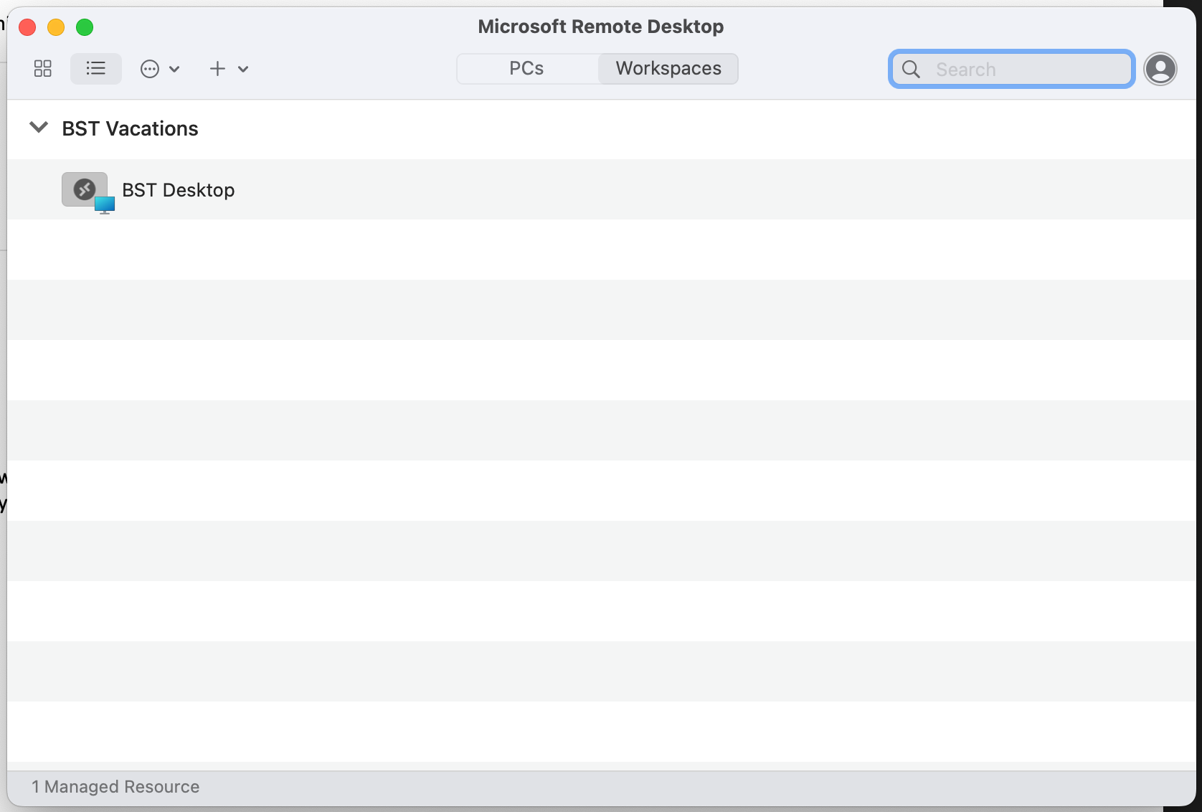The image size is (1202, 812).
Task: Click the 1 Managed Resource status text
Action: [115, 787]
